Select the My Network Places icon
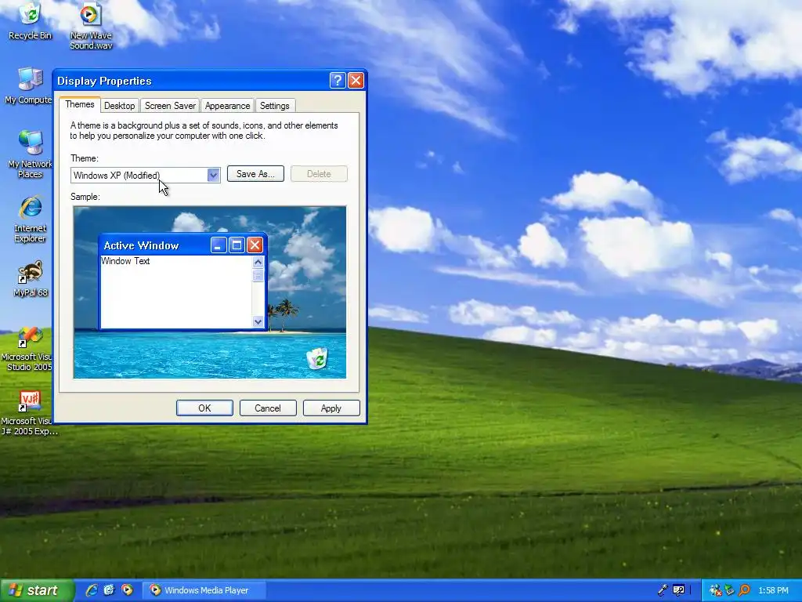 click(x=30, y=154)
